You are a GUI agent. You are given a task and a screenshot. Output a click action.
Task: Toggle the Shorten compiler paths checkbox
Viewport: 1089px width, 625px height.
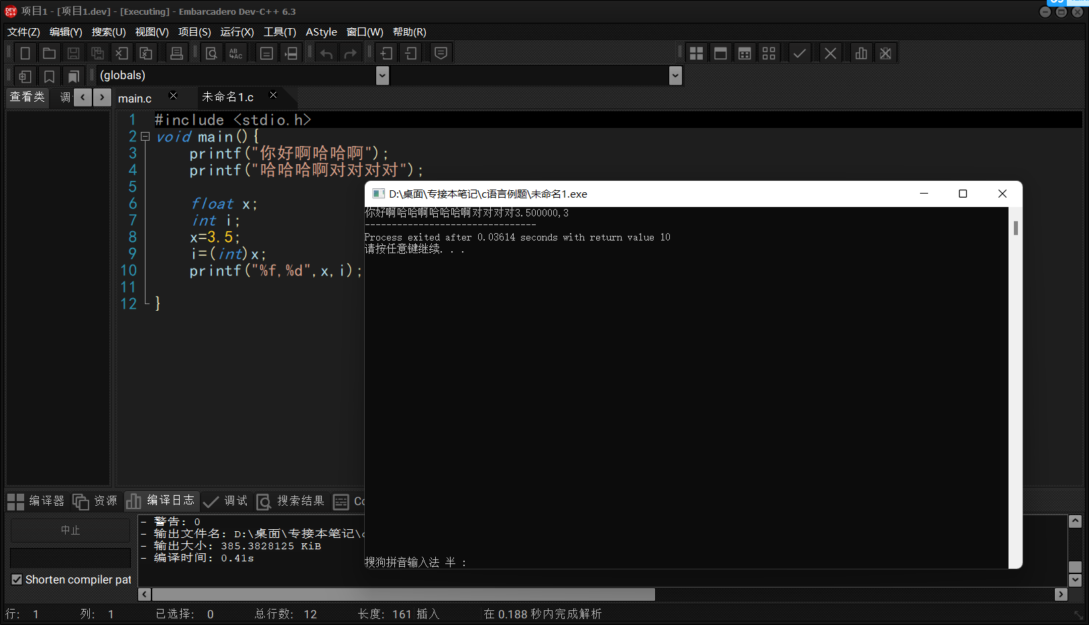[x=17, y=579]
